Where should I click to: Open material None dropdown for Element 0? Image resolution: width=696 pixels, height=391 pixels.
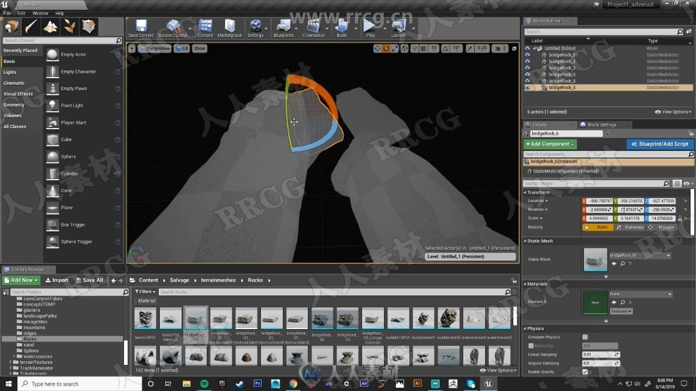pos(640,294)
